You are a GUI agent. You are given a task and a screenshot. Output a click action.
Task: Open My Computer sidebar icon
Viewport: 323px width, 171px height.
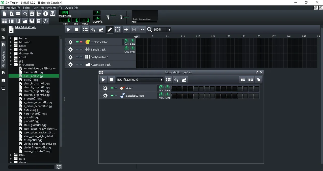click(x=3, y=88)
